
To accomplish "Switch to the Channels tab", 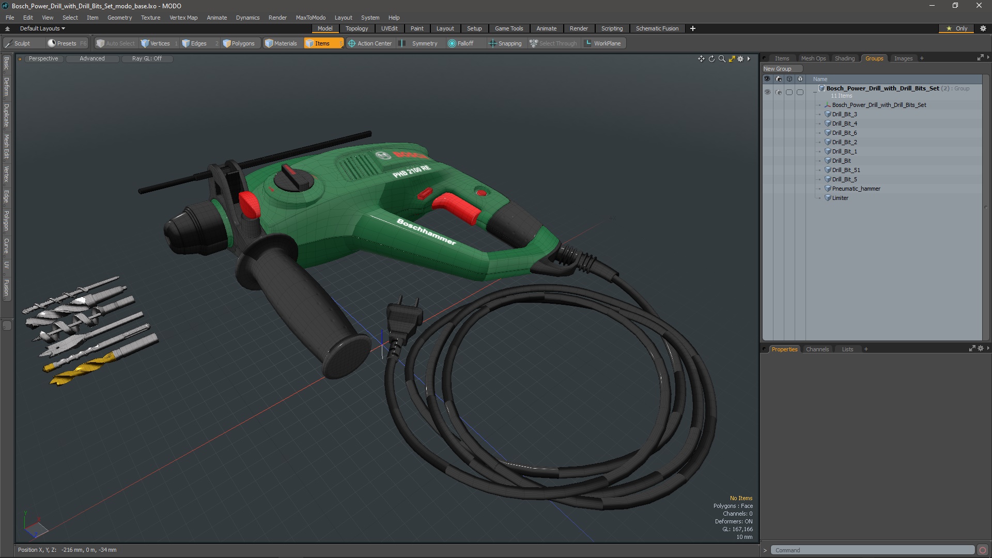I will (817, 349).
